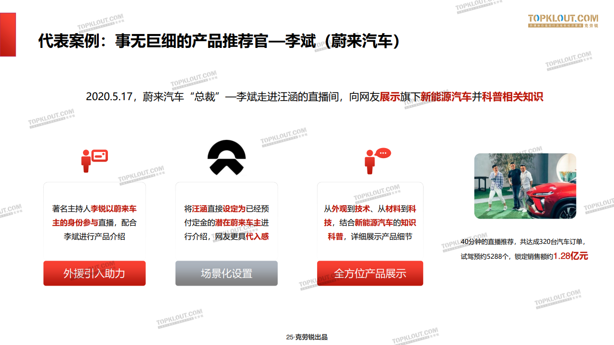This screenshot has width=614, height=345.
Task: Click the card text 从外观到技术
Action: click(x=370, y=222)
